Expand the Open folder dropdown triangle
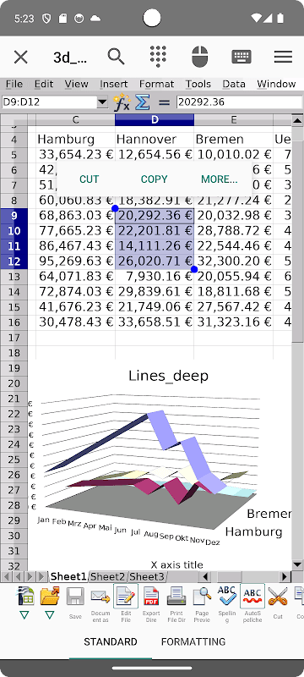304x677 pixels. [50, 615]
